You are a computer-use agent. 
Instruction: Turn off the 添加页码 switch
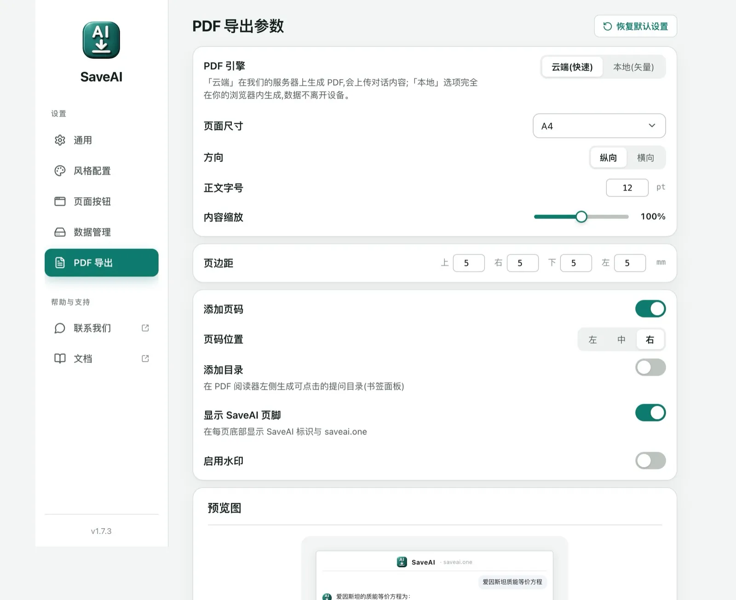650,309
